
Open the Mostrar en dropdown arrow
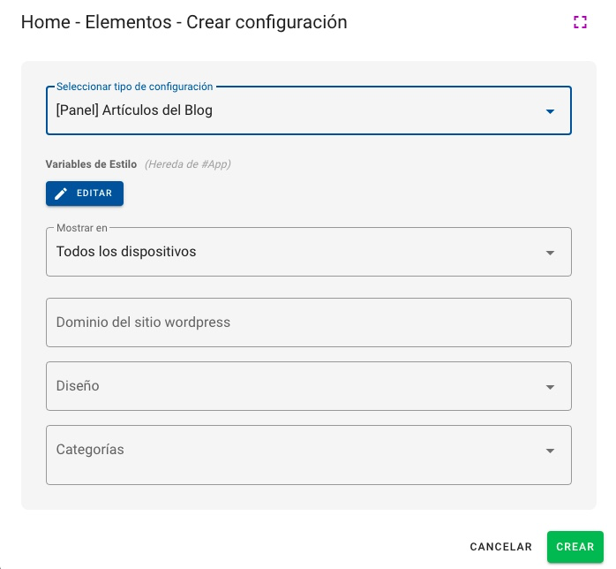tap(550, 253)
